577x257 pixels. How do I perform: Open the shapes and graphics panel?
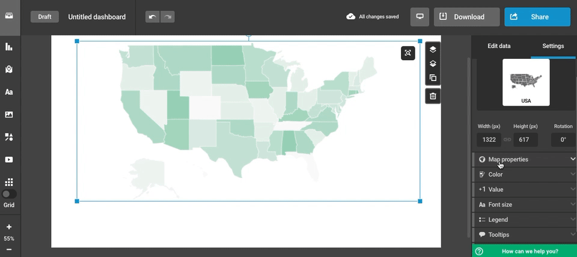[9, 137]
